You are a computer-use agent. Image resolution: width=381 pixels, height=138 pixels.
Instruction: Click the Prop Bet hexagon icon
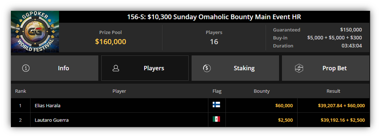pos(299,68)
